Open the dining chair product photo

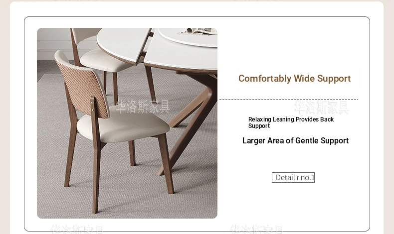click(x=127, y=123)
